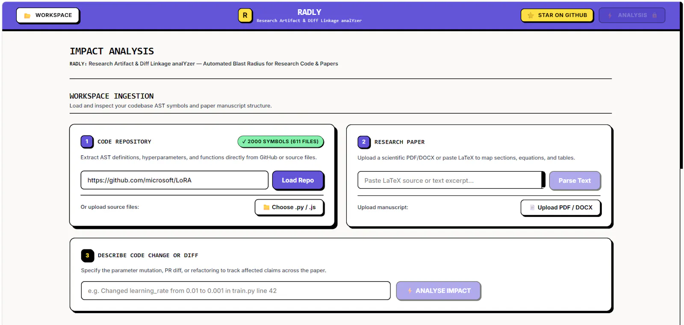Image resolution: width=684 pixels, height=325 pixels.
Task: Click the folder icon in Workspace button
Action: pyautogui.click(x=27, y=16)
